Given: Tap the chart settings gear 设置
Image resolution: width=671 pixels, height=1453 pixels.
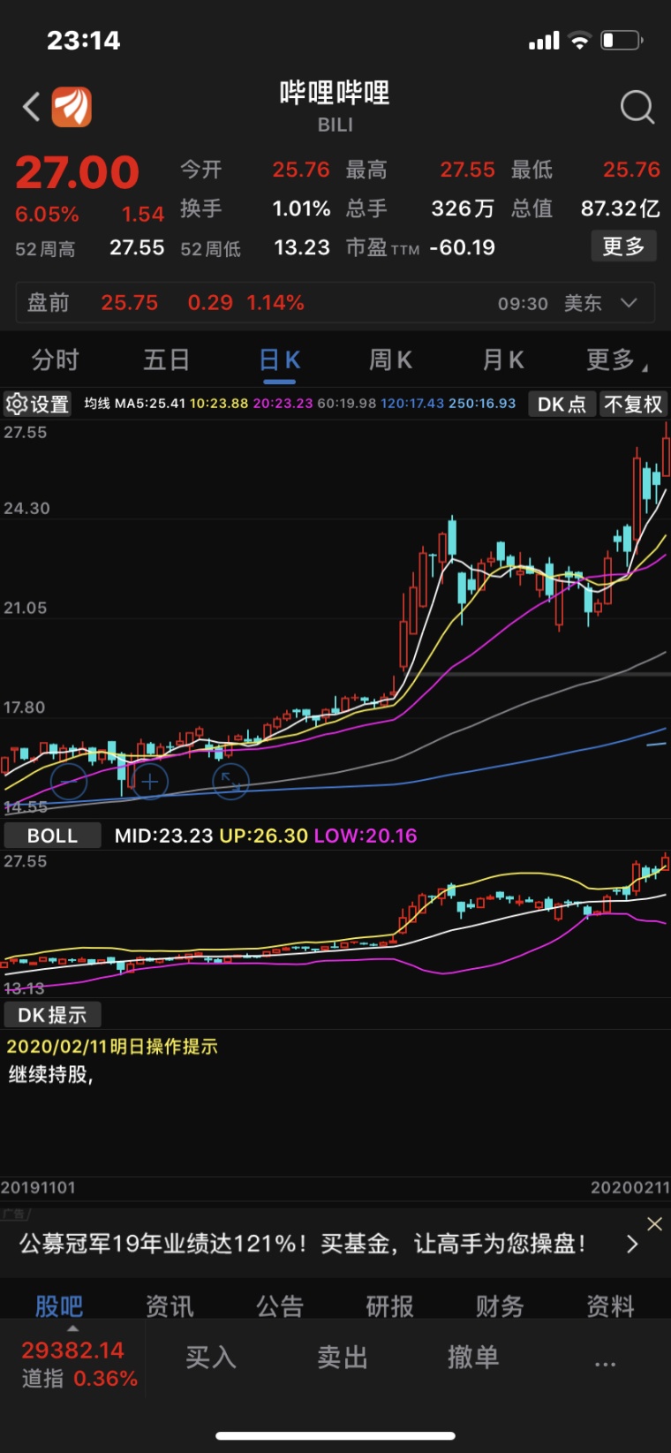Looking at the screenshot, I should pos(37,404).
